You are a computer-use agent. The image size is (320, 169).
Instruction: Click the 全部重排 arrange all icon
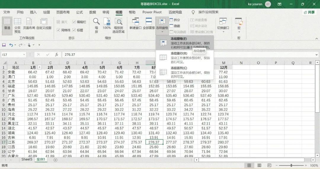click(x=148, y=24)
